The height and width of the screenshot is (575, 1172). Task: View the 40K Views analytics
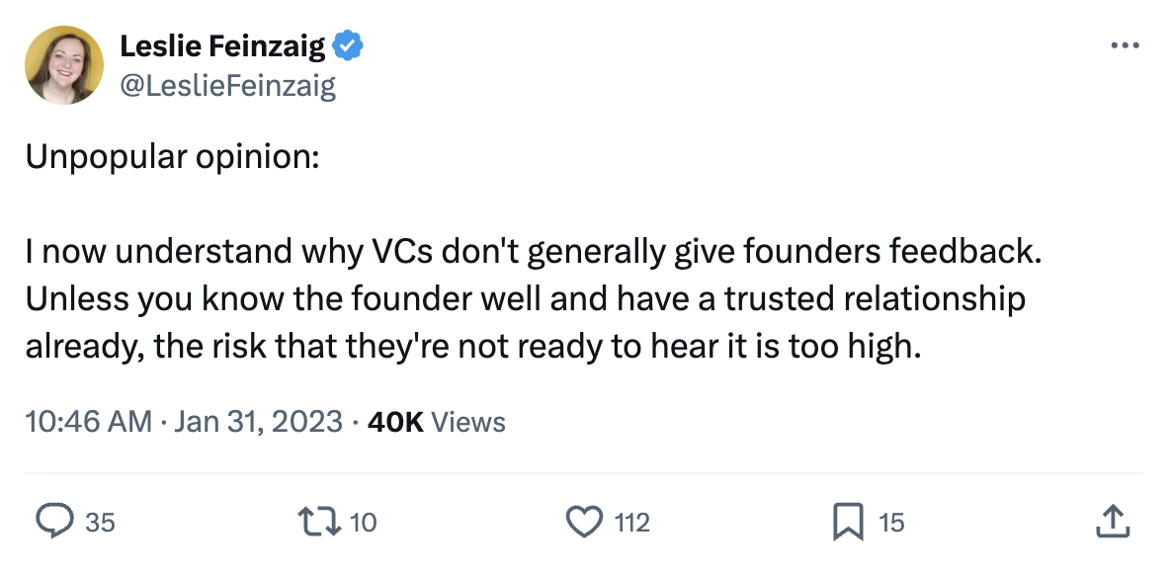tap(436, 422)
